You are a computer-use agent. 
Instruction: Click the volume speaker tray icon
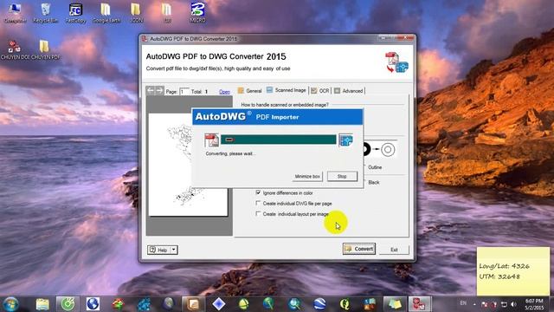click(x=513, y=304)
